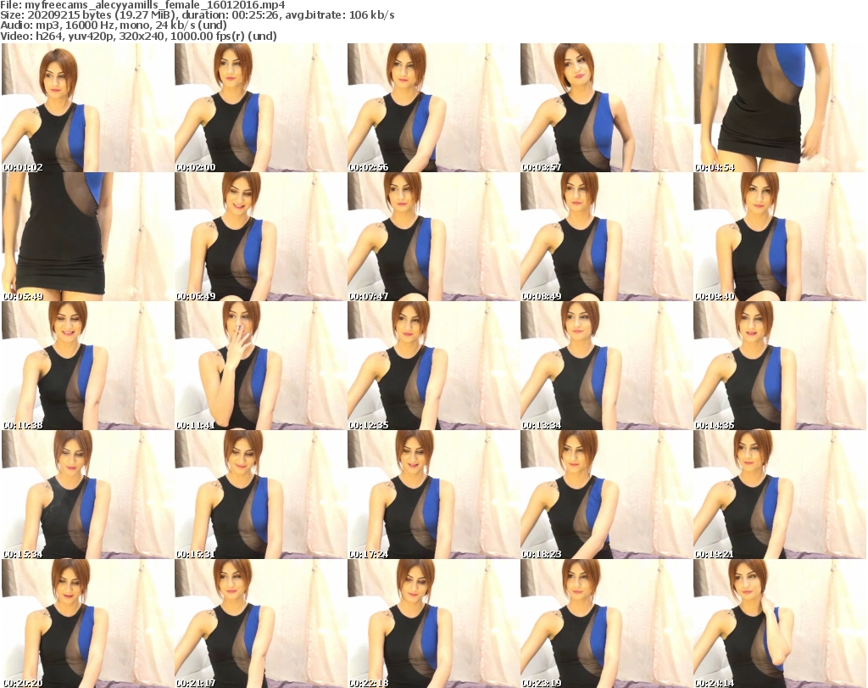Image resolution: width=868 pixels, height=688 pixels.
Task: Open the frame at 00:10:38
Action: point(88,366)
